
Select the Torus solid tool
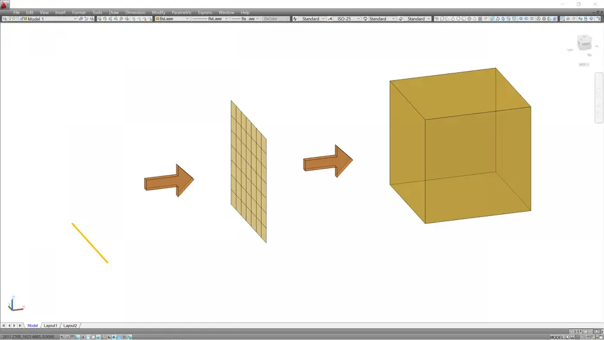pyautogui.click(x=469, y=18)
